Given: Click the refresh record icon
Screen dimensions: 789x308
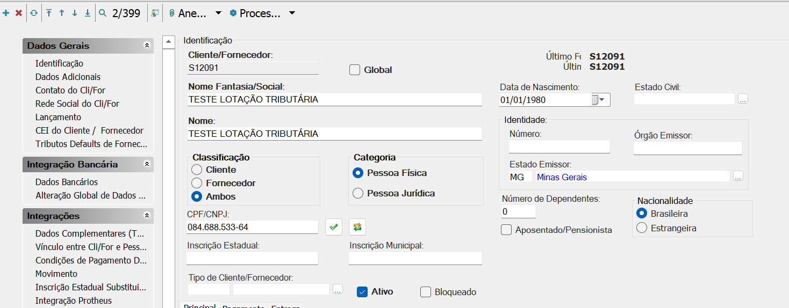Looking at the screenshot, I should pyautogui.click(x=34, y=13).
